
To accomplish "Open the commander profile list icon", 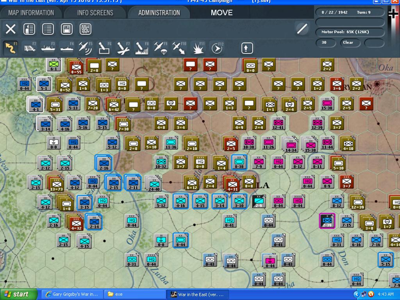I will click(x=29, y=29).
